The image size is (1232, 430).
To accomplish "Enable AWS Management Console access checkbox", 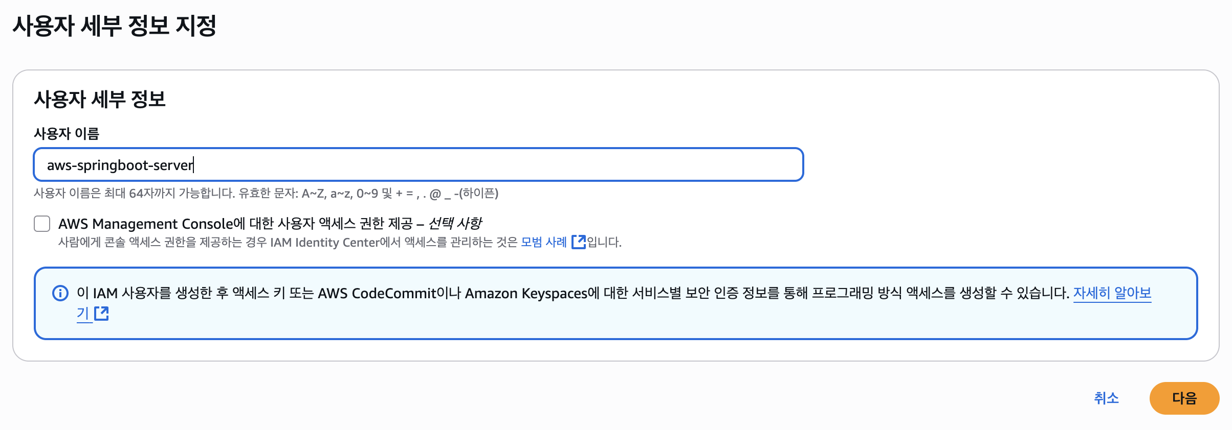I will click(42, 224).
